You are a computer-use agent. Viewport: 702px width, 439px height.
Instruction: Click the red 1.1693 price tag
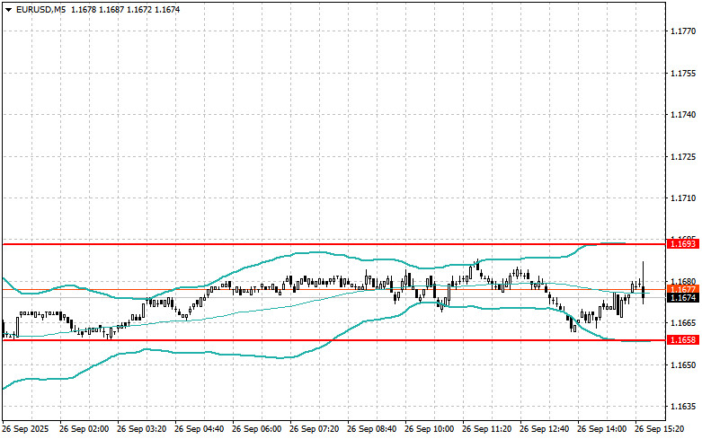(x=683, y=243)
